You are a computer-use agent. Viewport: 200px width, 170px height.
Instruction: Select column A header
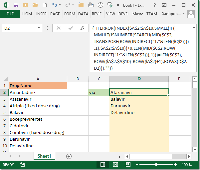point(38,79)
